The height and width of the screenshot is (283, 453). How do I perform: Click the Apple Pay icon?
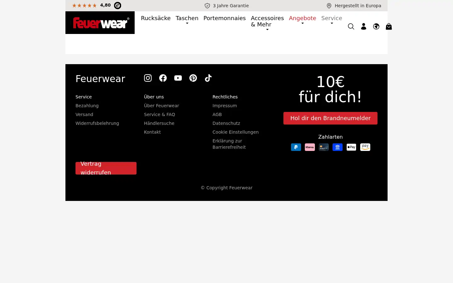[x=351, y=147]
